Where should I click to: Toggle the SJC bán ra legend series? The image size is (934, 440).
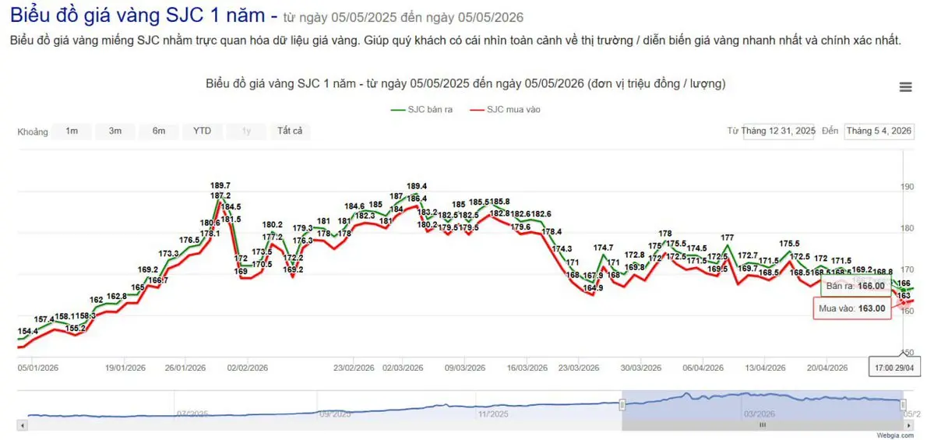point(421,110)
